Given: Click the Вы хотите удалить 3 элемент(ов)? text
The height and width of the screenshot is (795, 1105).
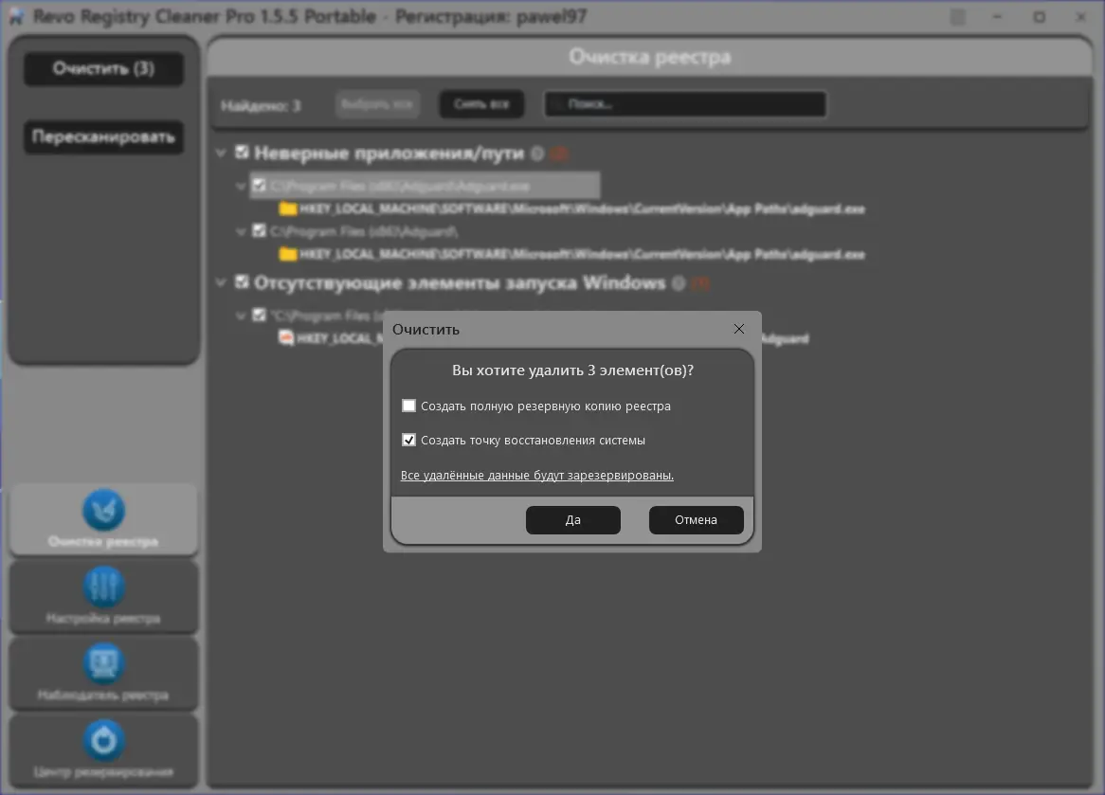Looking at the screenshot, I should click(x=572, y=370).
